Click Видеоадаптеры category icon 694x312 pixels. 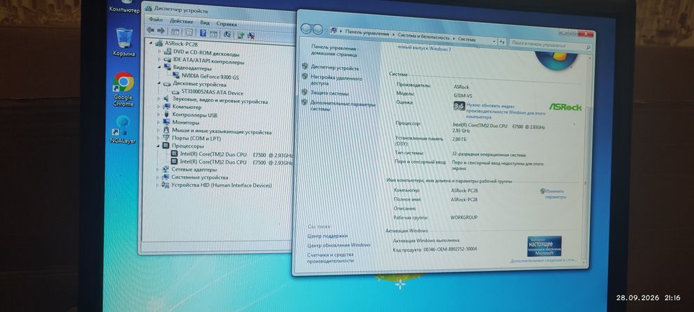(x=168, y=67)
